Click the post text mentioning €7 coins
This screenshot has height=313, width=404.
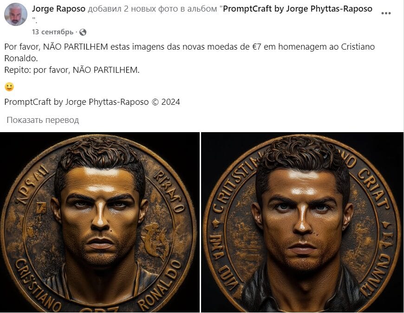click(x=189, y=52)
